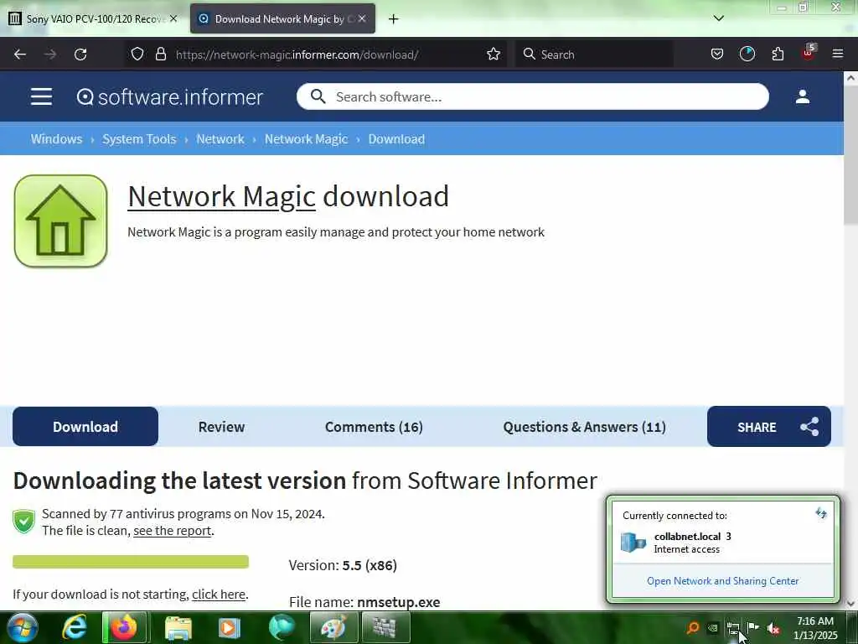Open the NVIDIA tray icon

(x=712, y=627)
